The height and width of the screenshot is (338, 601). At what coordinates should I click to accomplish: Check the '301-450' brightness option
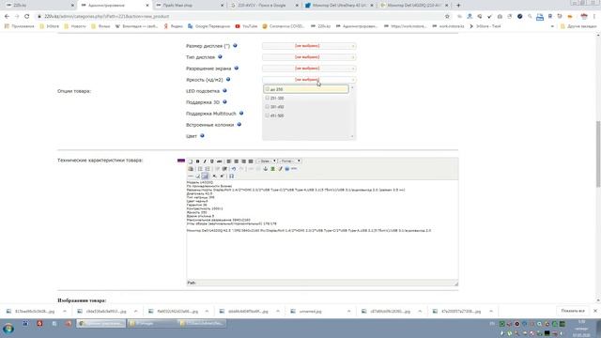[267, 107]
